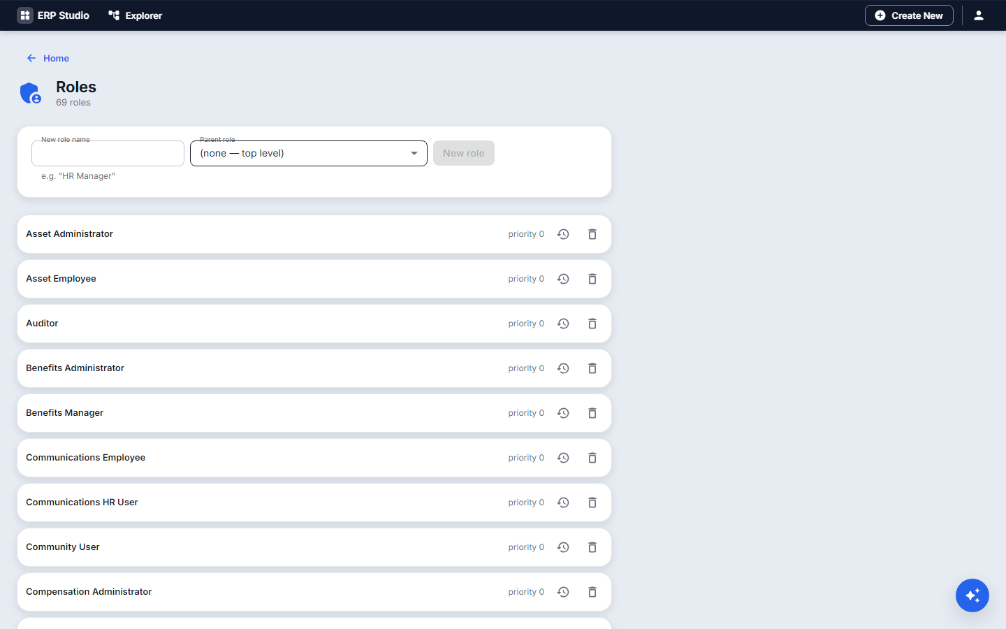This screenshot has height=629, width=1006.
Task: Remove the Auditor role
Action: pyautogui.click(x=592, y=324)
